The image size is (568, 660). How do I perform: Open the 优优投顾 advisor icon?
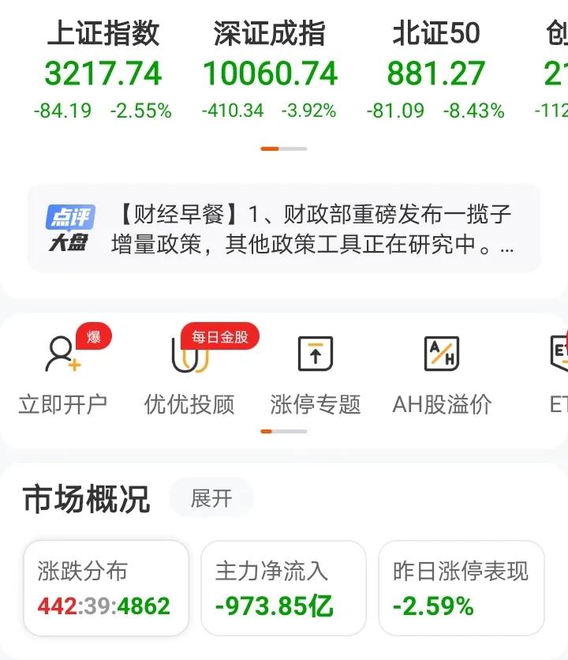(189, 356)
